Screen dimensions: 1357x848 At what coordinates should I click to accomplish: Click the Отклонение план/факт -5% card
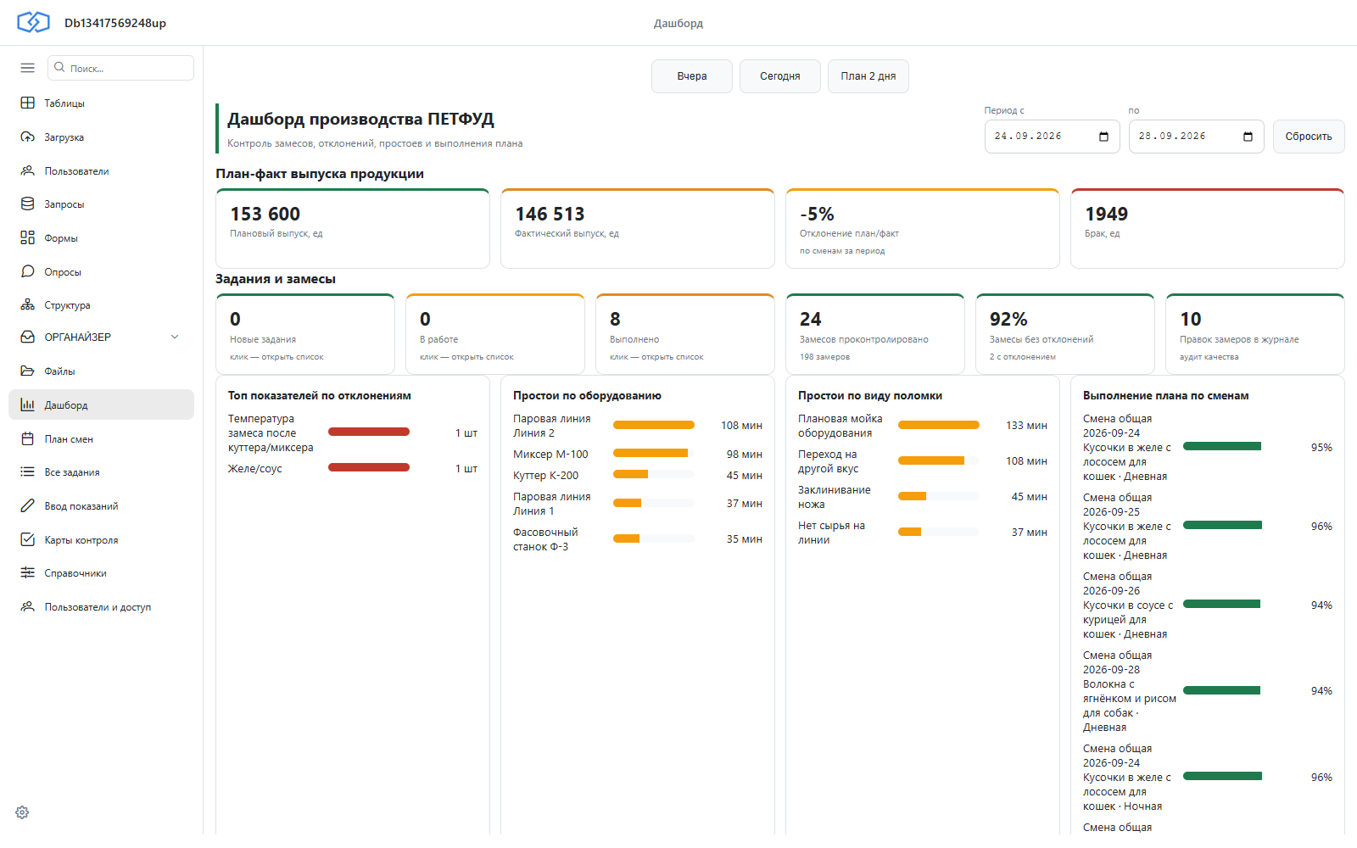[923, 229]
